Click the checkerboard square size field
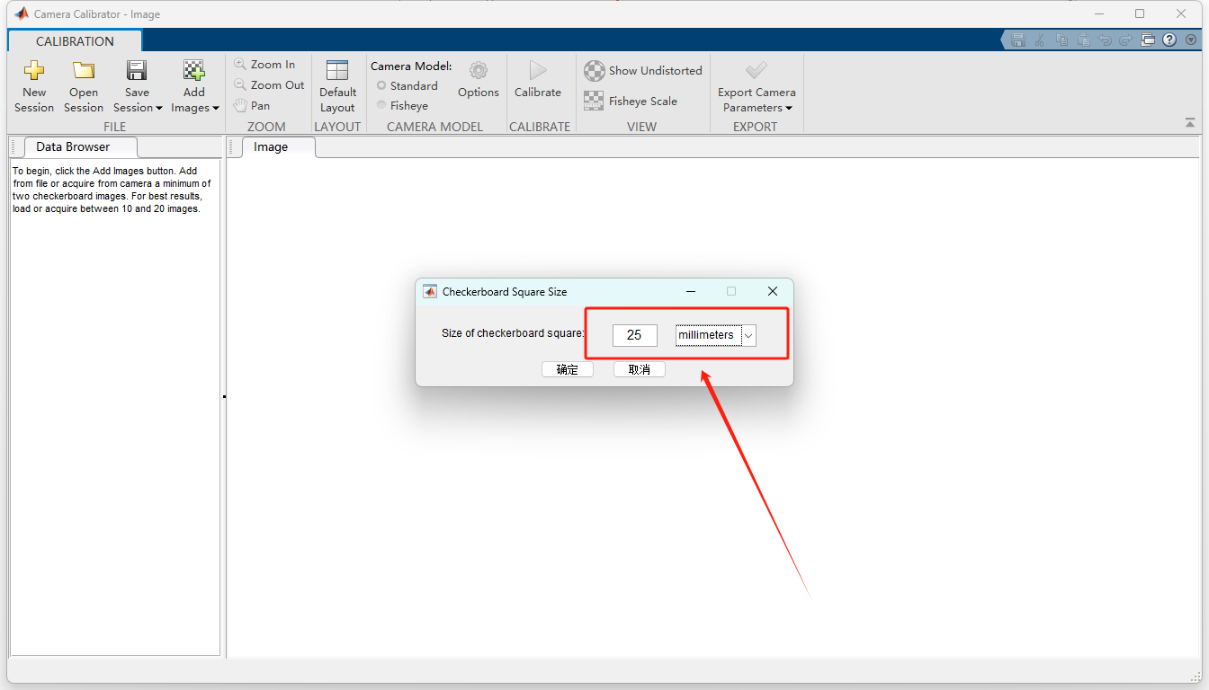1209x690 pixels. click(x=634, y=335)
